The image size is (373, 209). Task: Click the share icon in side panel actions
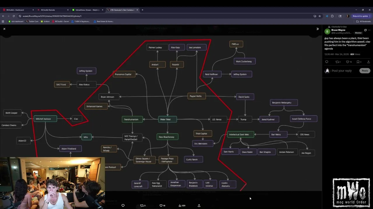(x=368, y=62)
